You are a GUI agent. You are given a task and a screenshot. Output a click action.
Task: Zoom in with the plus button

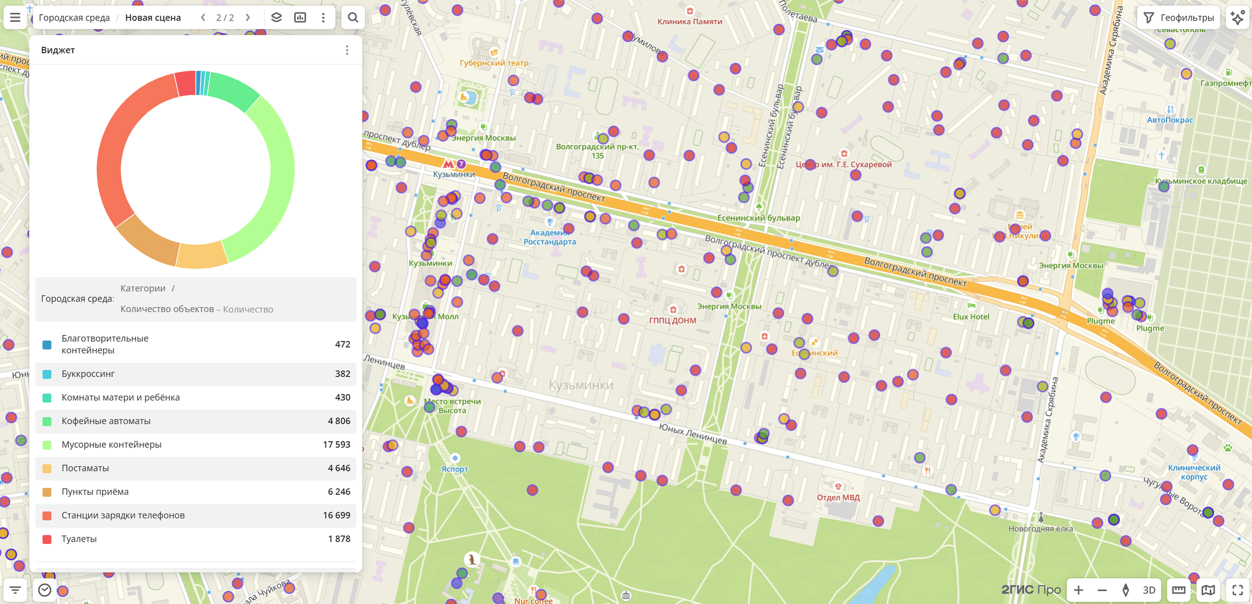pos(1078,590)
